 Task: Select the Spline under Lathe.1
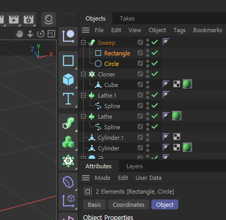point(112,106)
